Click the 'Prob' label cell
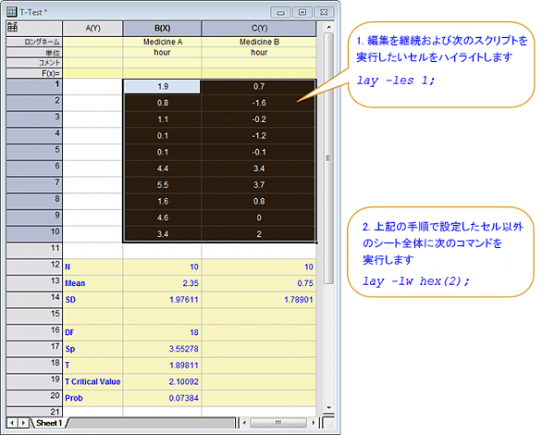555x435 pixels. (x=92, y=398)
